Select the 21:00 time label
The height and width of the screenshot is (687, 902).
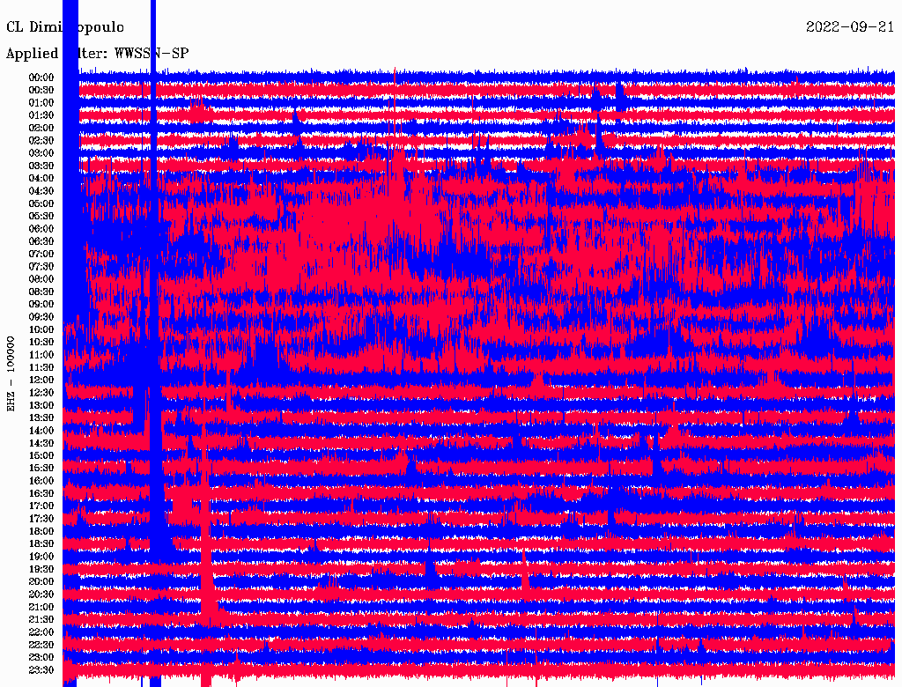(x=41, y=607)
